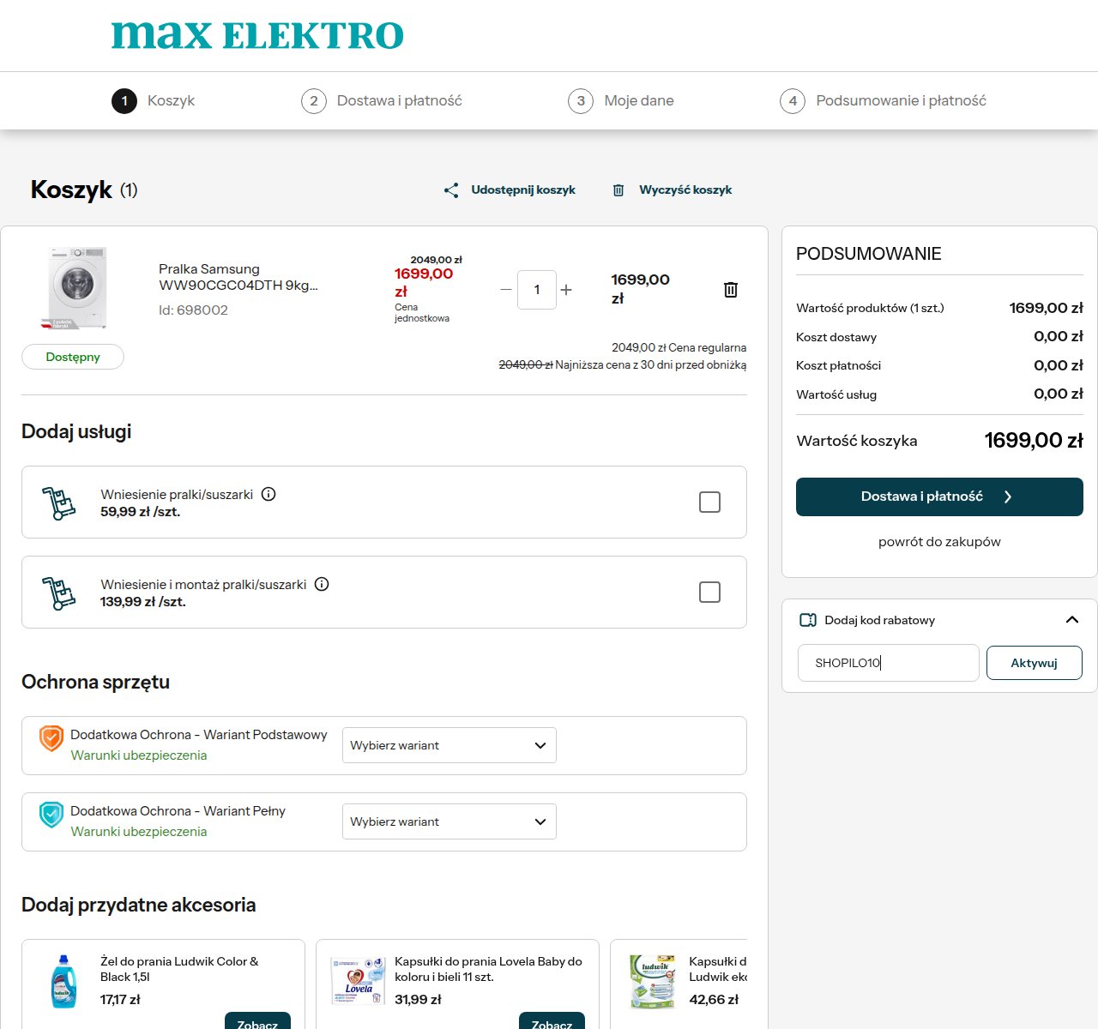Decrease quantity with the minus button
This screenshot has height=1029, width=1098.
click(x=506, y=290)
